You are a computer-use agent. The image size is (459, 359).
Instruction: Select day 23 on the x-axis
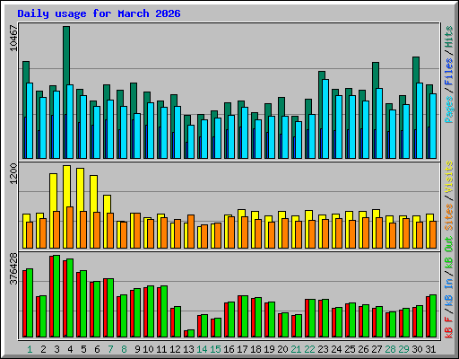(x=323, y=349)
